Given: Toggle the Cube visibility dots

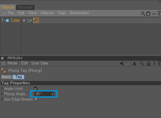Looking at the screenshot, I should coord(28,20).
